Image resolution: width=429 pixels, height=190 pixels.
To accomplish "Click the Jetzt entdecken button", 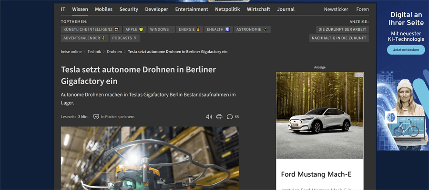I will [x=406, y=50].
